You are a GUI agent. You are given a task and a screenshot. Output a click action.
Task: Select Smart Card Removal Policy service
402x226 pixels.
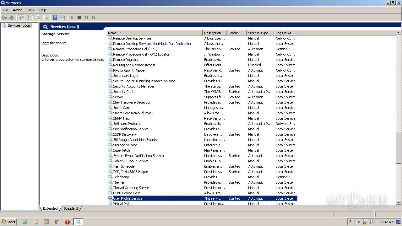pos(202,113)
